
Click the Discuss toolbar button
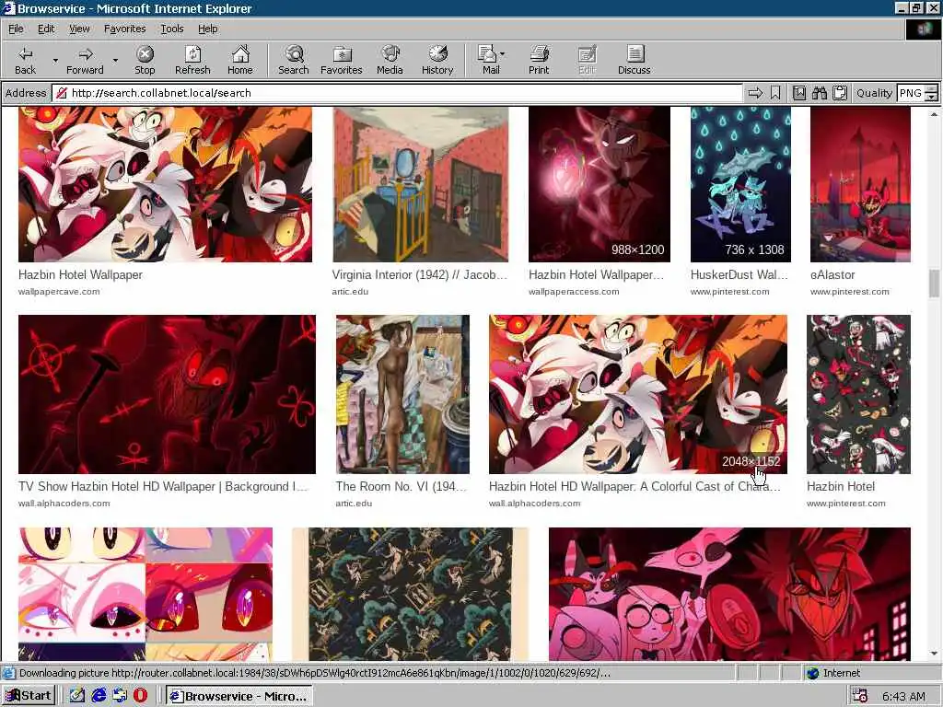tap(634, 61)
